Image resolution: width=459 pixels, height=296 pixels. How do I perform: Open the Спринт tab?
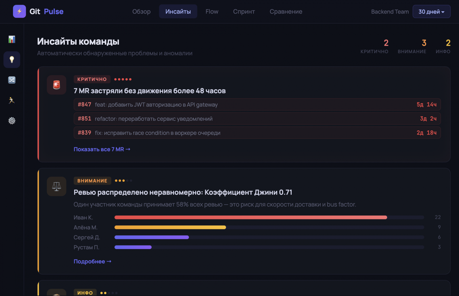click(244, 11)
